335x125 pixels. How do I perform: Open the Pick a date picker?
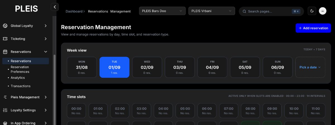pos(310,67)
